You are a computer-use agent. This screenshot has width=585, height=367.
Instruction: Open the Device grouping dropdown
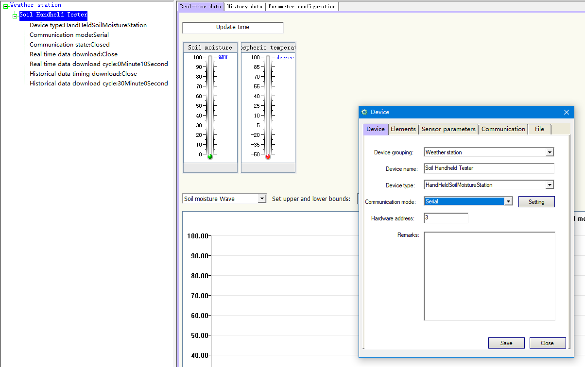pos(549,152)
